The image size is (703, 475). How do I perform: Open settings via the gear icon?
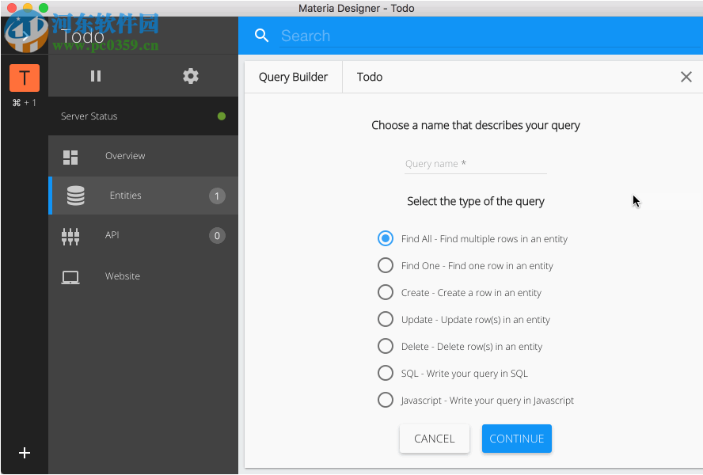[x=191, y=76]
